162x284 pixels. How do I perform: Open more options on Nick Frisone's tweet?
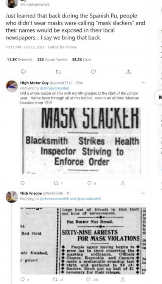(x=143, y=193)
